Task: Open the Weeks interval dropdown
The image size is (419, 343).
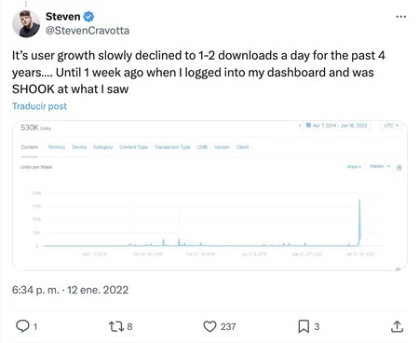Action: click(x=380, y=166)
